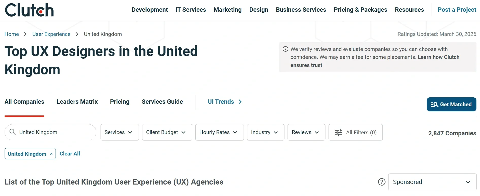
Task: Click the search magnifier icon in location field
Action: [12, 132]
